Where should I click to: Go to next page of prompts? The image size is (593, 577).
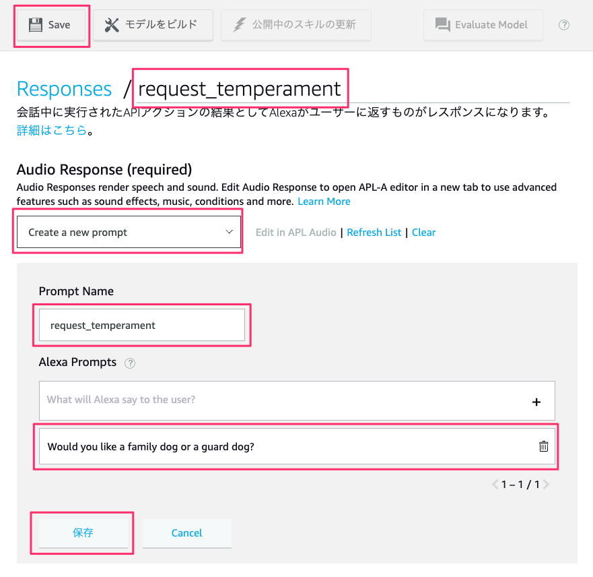[546, 484]
